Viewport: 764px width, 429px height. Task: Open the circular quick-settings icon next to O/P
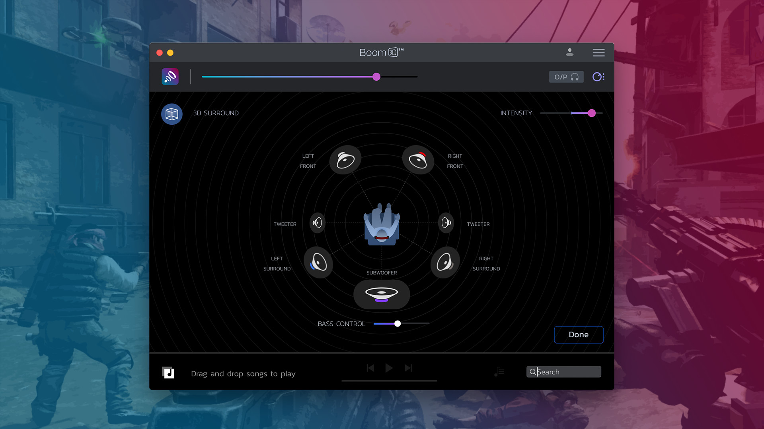(598, 77)
